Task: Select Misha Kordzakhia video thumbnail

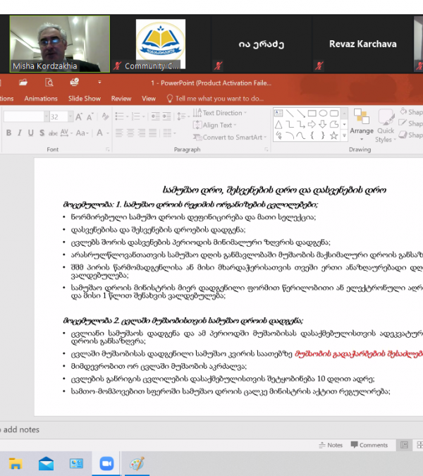Action: (60, 44)
